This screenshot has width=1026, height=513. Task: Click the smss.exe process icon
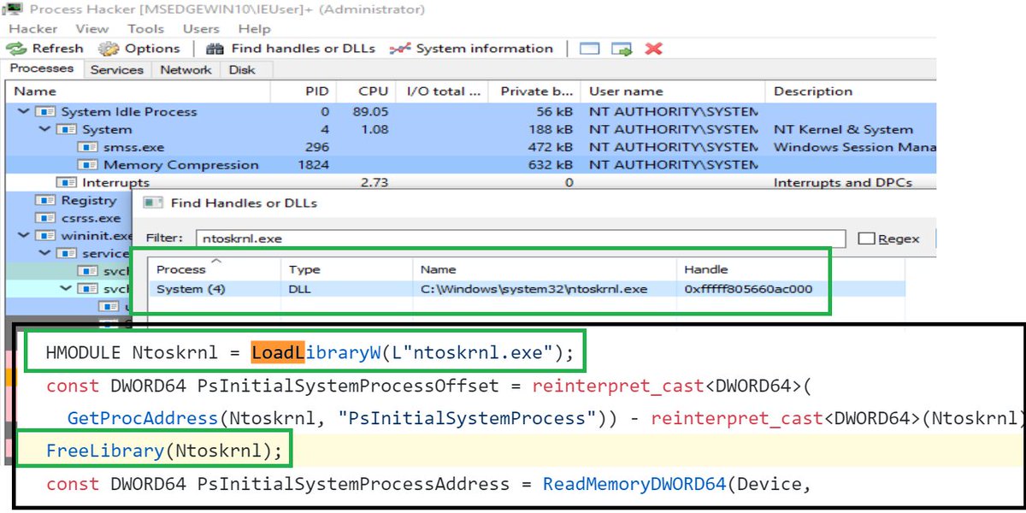[x=88, y=147]
